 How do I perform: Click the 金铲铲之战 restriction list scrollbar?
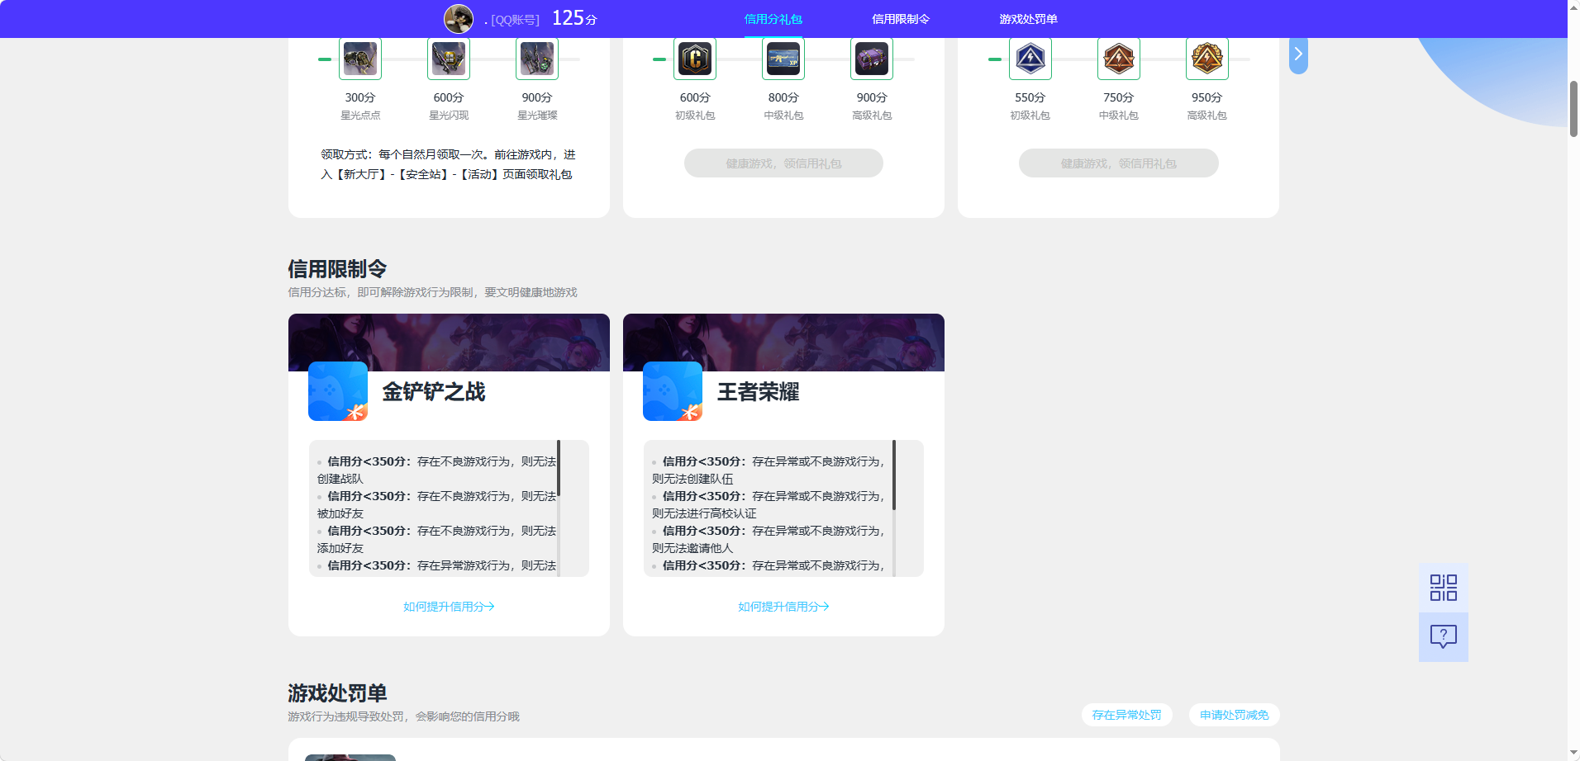pyautogui.click(x=559, y=468)
